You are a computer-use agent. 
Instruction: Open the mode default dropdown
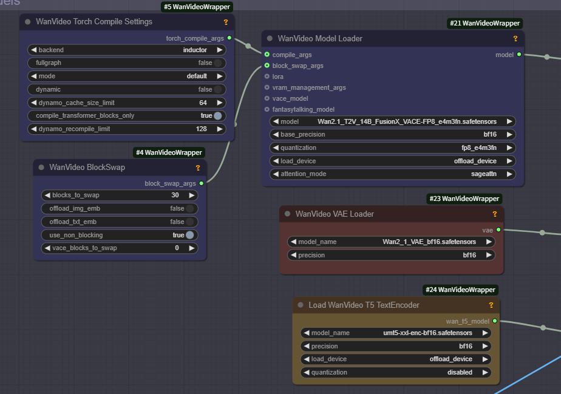click(x=127, y=76)
